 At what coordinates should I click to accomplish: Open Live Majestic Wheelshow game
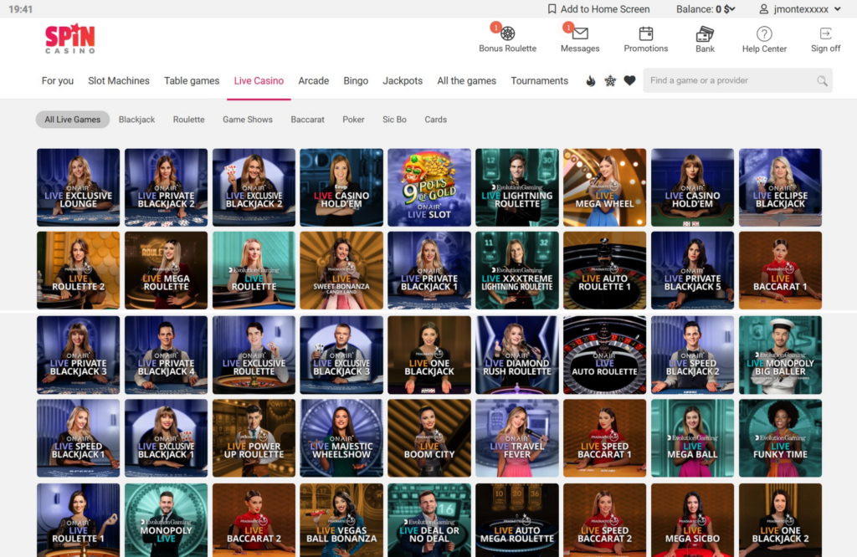coord(341,438)
